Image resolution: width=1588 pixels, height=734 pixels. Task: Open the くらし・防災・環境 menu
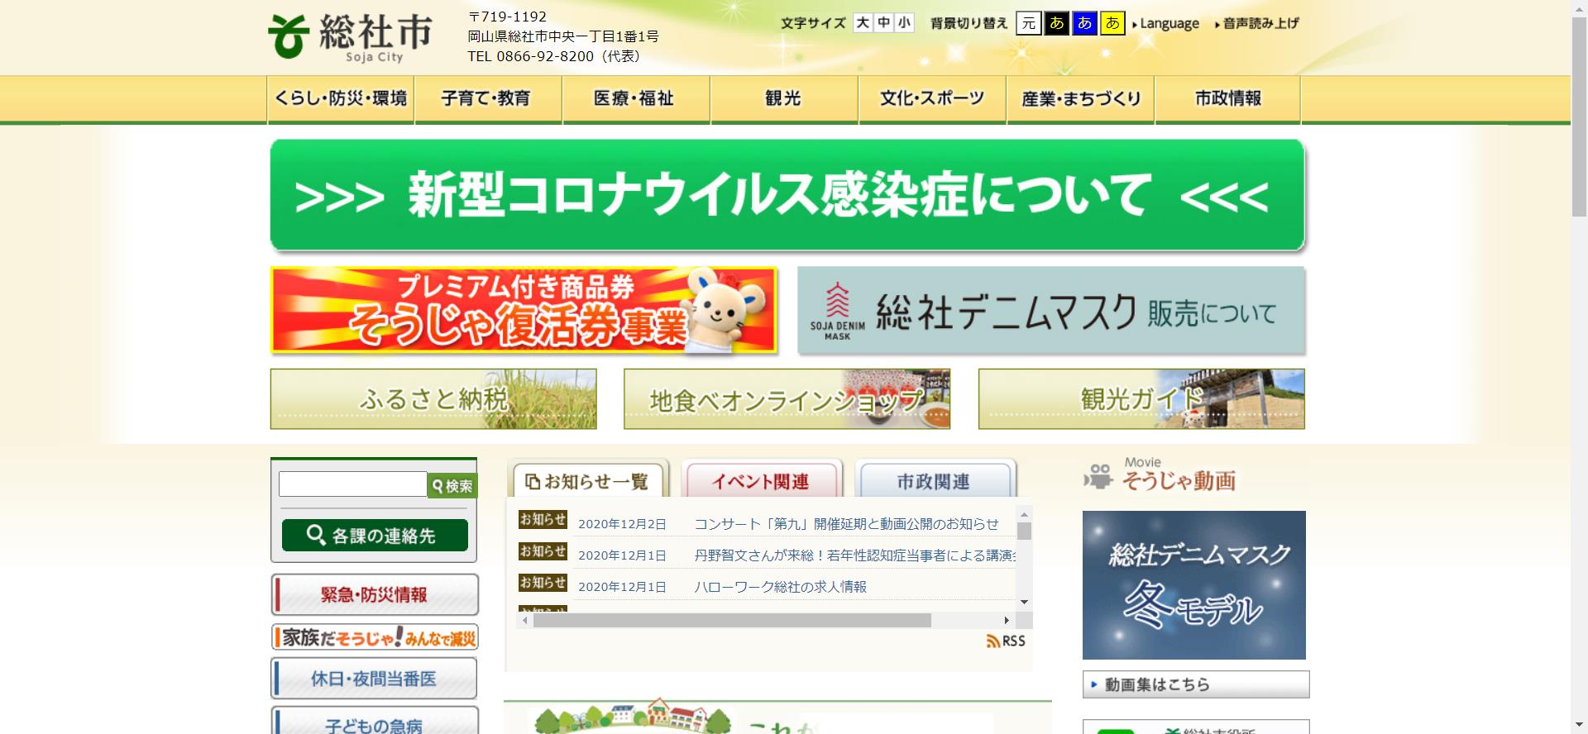pyautogui.click(x=341, y=99)
